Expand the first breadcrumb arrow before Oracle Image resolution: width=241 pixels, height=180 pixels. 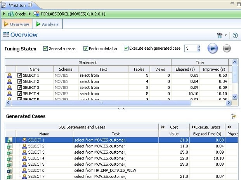pyautogui.click(x=4, y=14)
